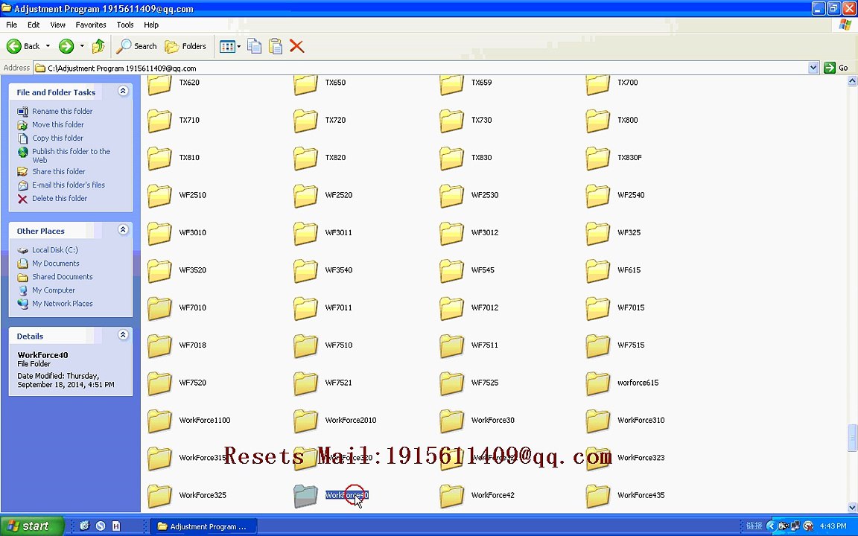Select the WF2530 folder icon
The image size is (858, 536).
pos(452,195)
